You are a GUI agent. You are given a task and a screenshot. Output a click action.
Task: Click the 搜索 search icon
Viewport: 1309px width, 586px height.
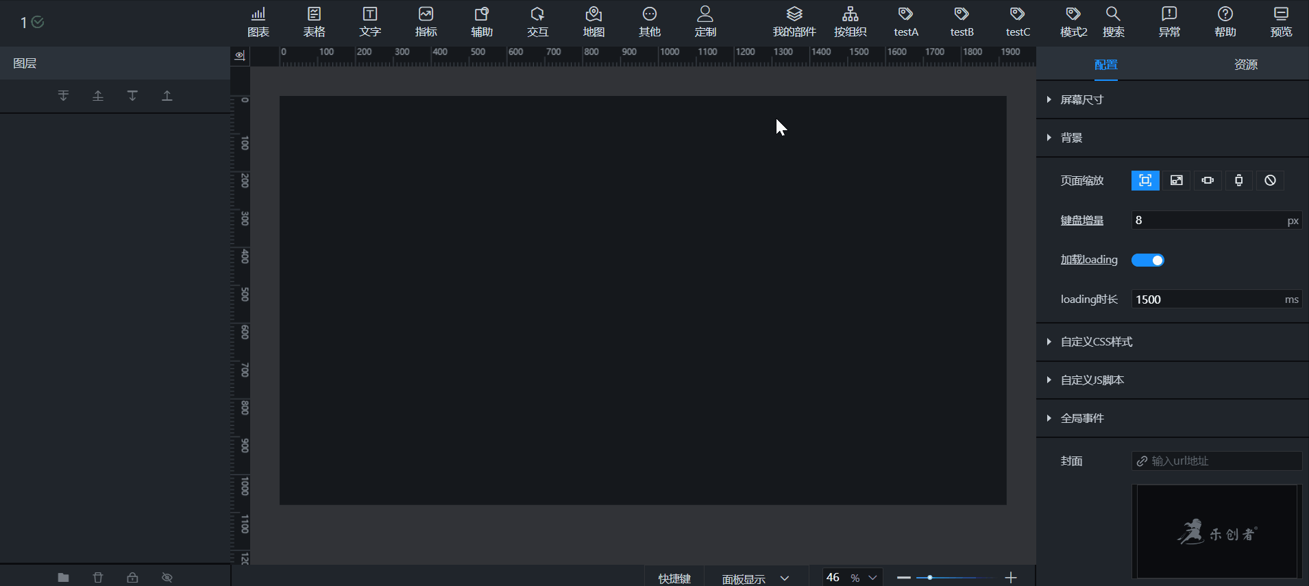pyautogui.click(x=1113, y=22)
